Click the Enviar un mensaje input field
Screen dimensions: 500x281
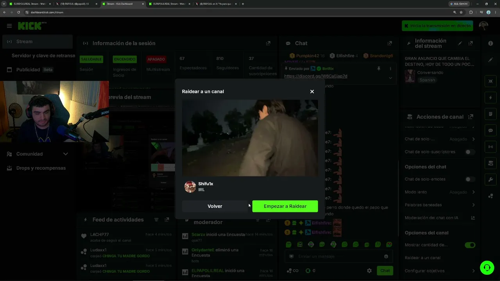coord(338,256)
